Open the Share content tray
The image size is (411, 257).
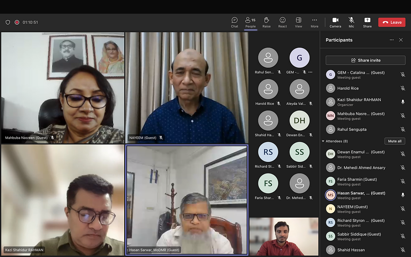(367, 23)
